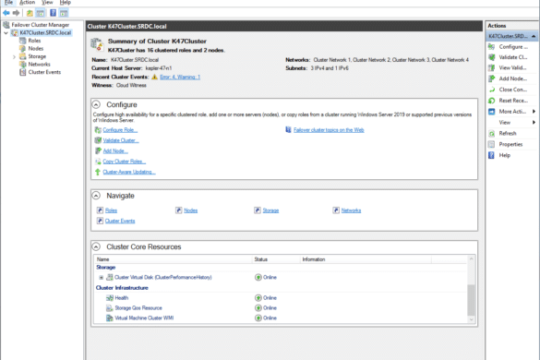Click the Storage shortcut icon in Navigate

point(258,210)
